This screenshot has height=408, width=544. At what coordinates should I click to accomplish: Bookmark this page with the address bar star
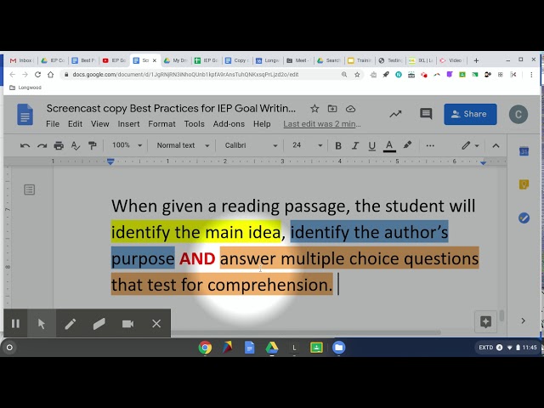pyautogui.click(x=357, y=75)
